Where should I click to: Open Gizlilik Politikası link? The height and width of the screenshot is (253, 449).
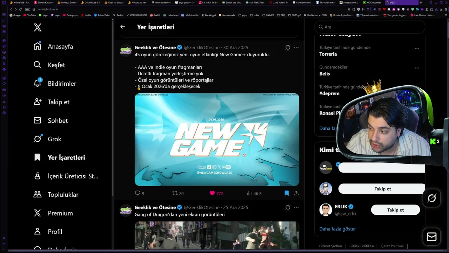362,246
